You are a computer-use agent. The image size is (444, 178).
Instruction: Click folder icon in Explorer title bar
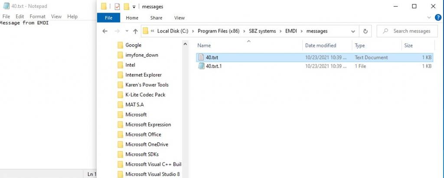[x=104, y=7]
